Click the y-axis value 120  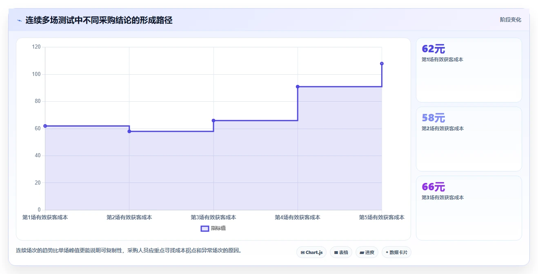pyautogui.click(x=36, y=47)
